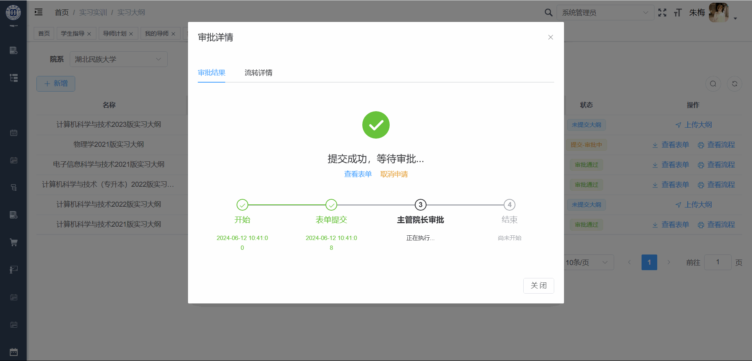This screenshot has width=752, height=361.
Task: Click the round refresh icon above table
Action: pos(734,84)
